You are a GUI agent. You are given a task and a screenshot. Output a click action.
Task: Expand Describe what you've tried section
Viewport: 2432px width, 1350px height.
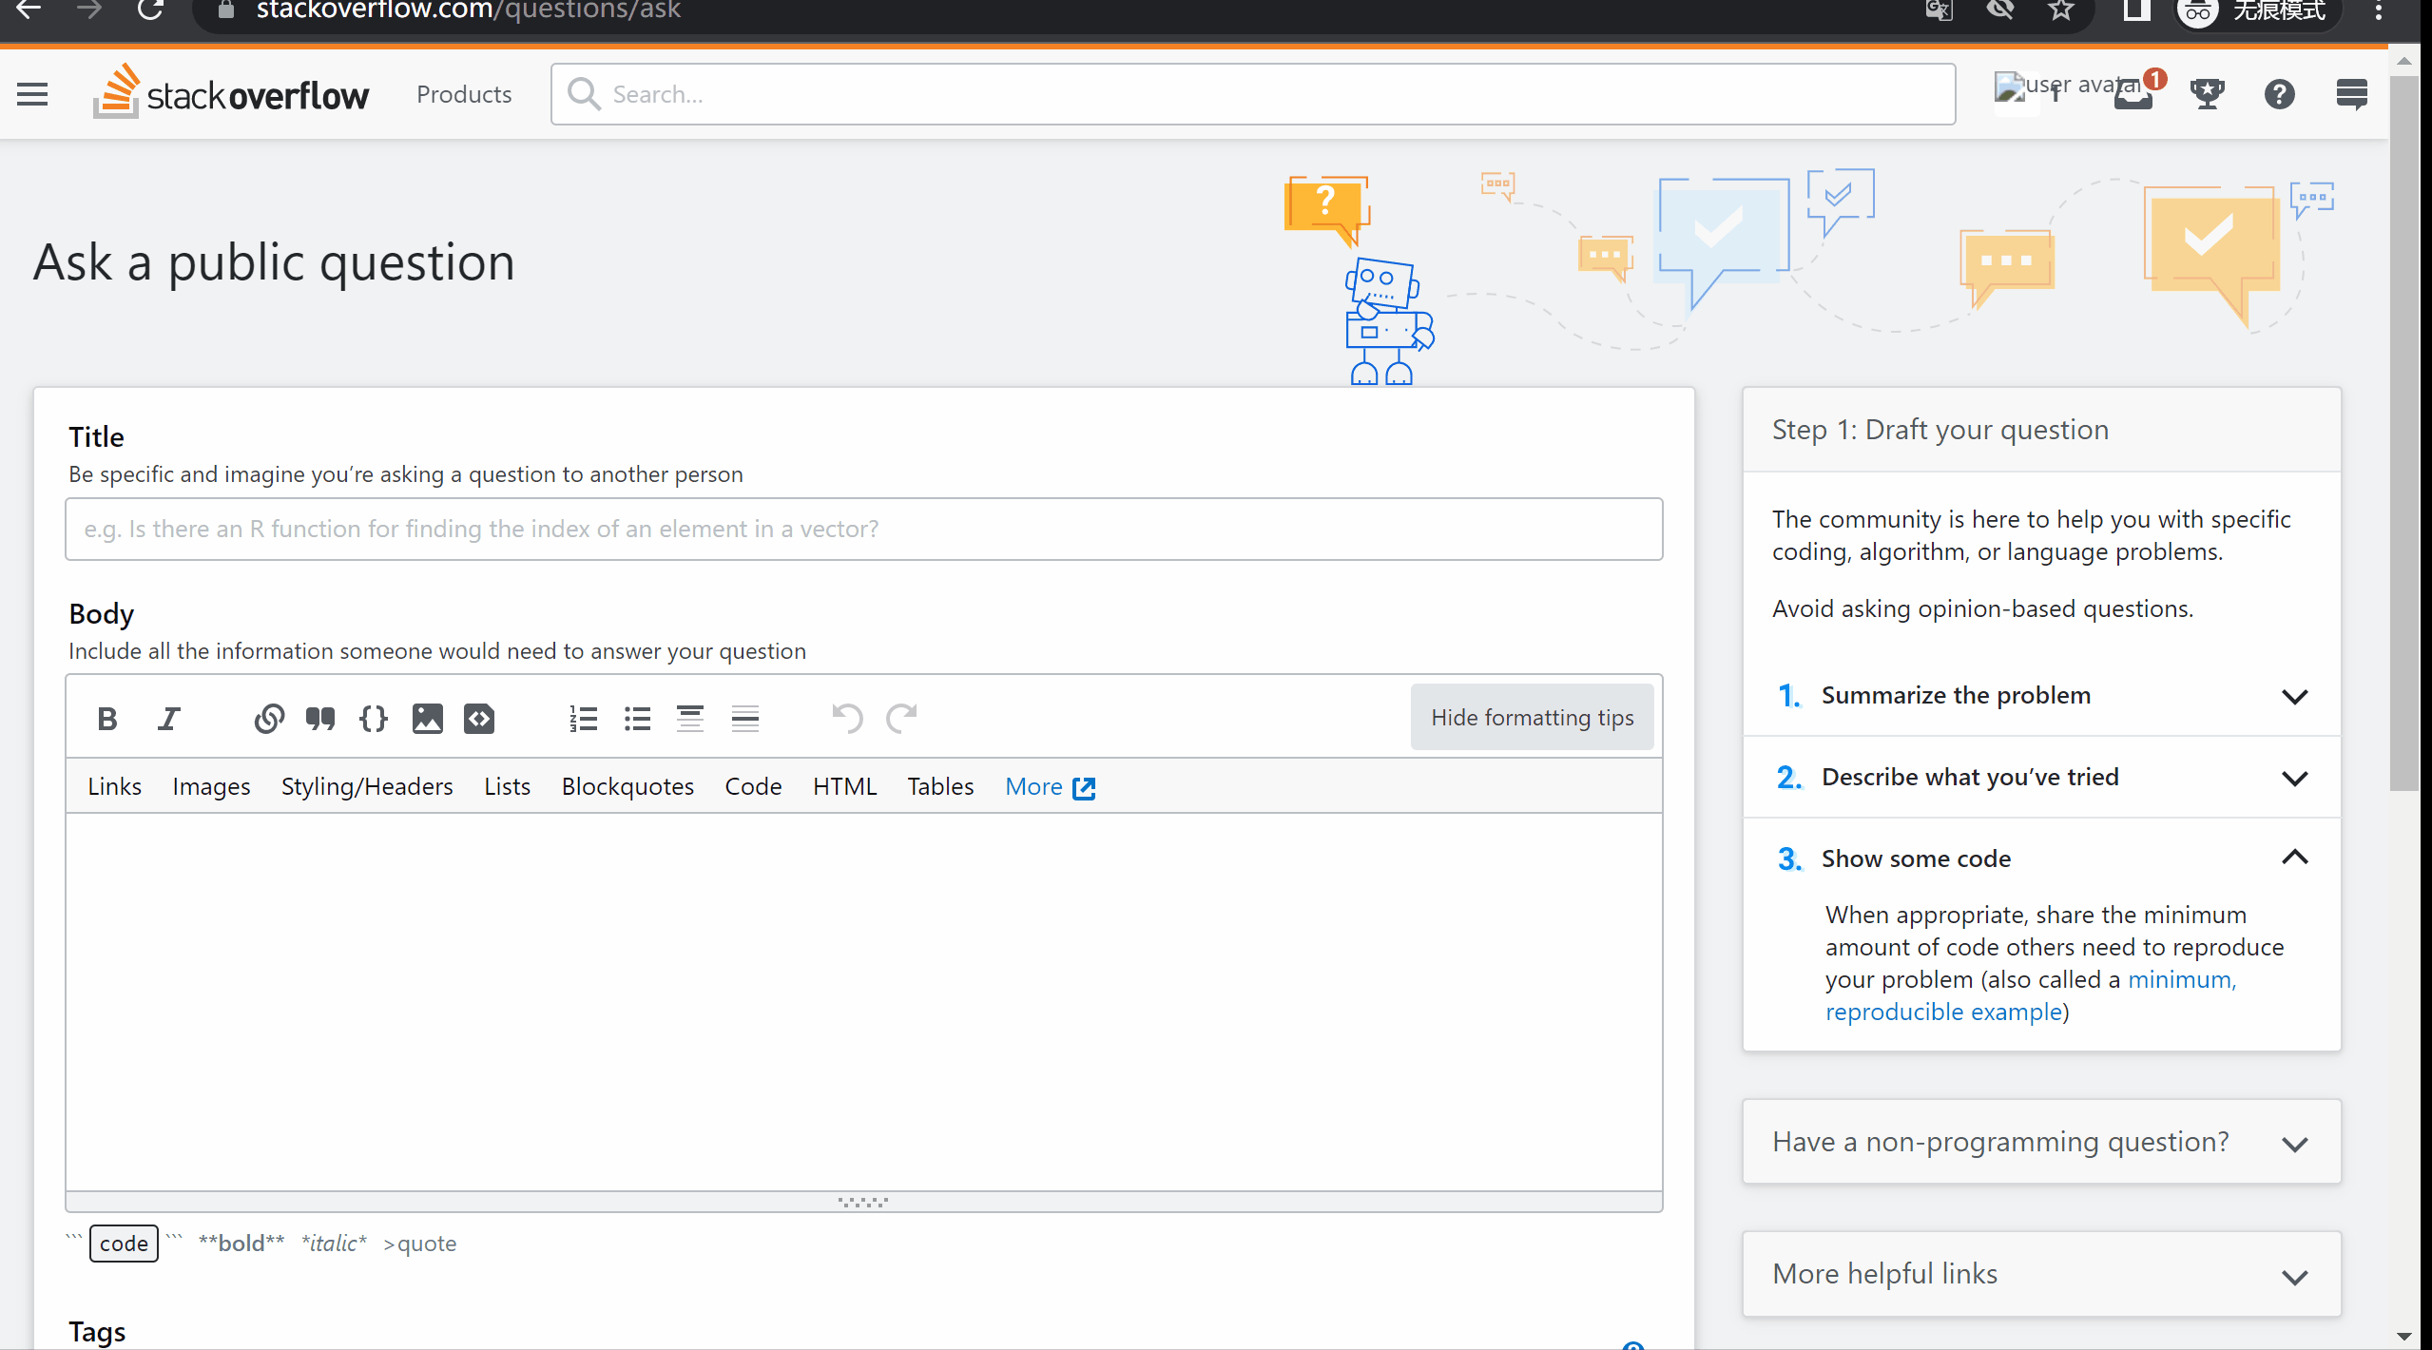[2041, 778]
